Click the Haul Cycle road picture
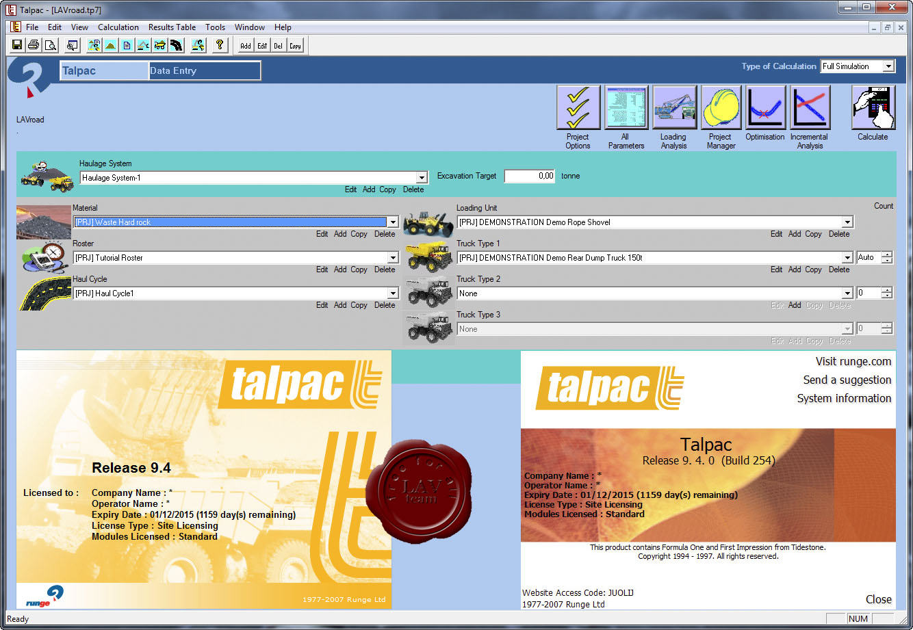The width and height of the screenshot is (913, 630). click(x=44, y=293)
